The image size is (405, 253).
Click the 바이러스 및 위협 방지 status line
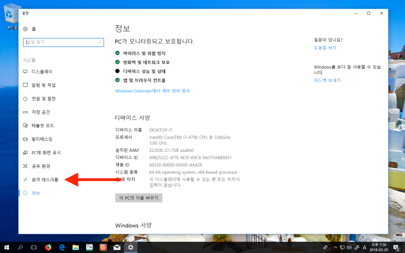(x=140, y=54)
